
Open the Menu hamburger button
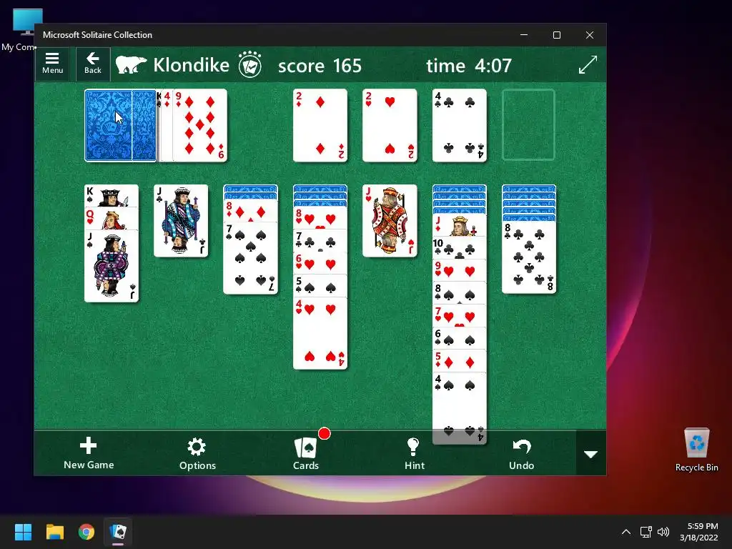tap(52, 64)
